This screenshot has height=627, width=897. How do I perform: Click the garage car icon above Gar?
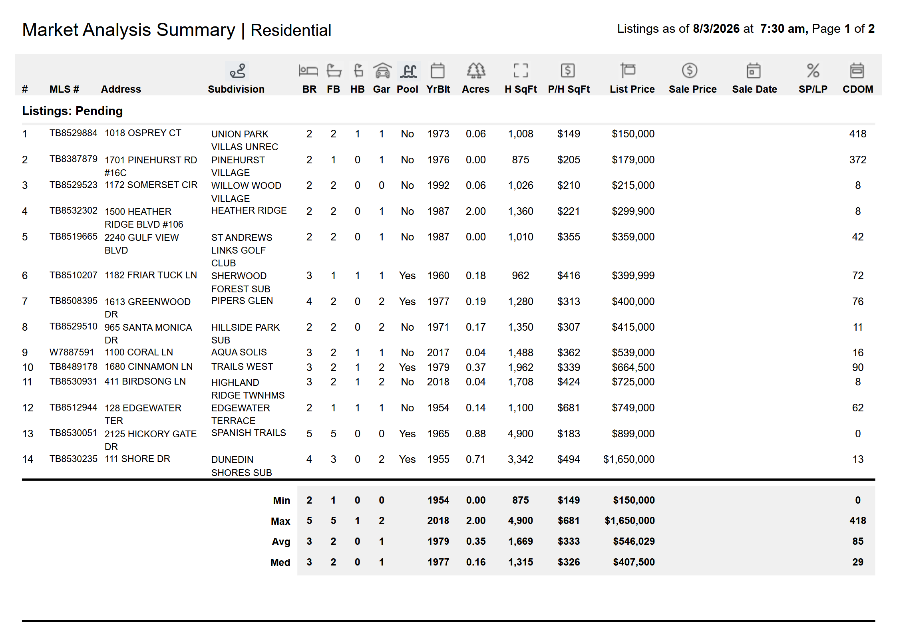[x=382, y=71]
